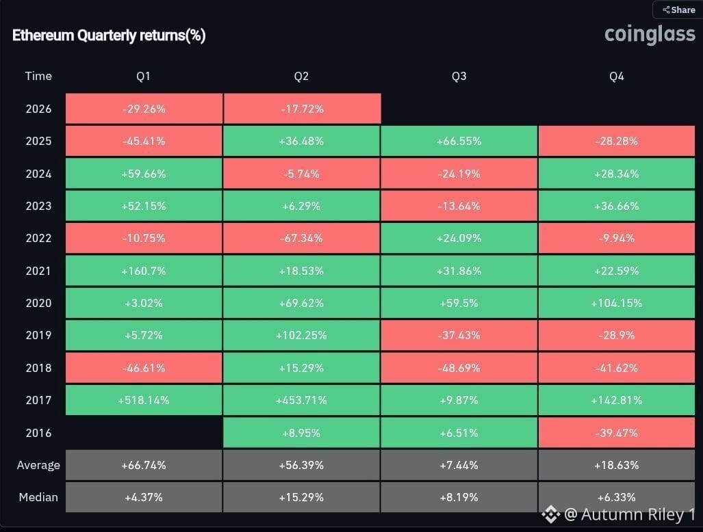Select the Q3 column header
This screenshot has width=703, height=532.
click(x=459, y=76)
